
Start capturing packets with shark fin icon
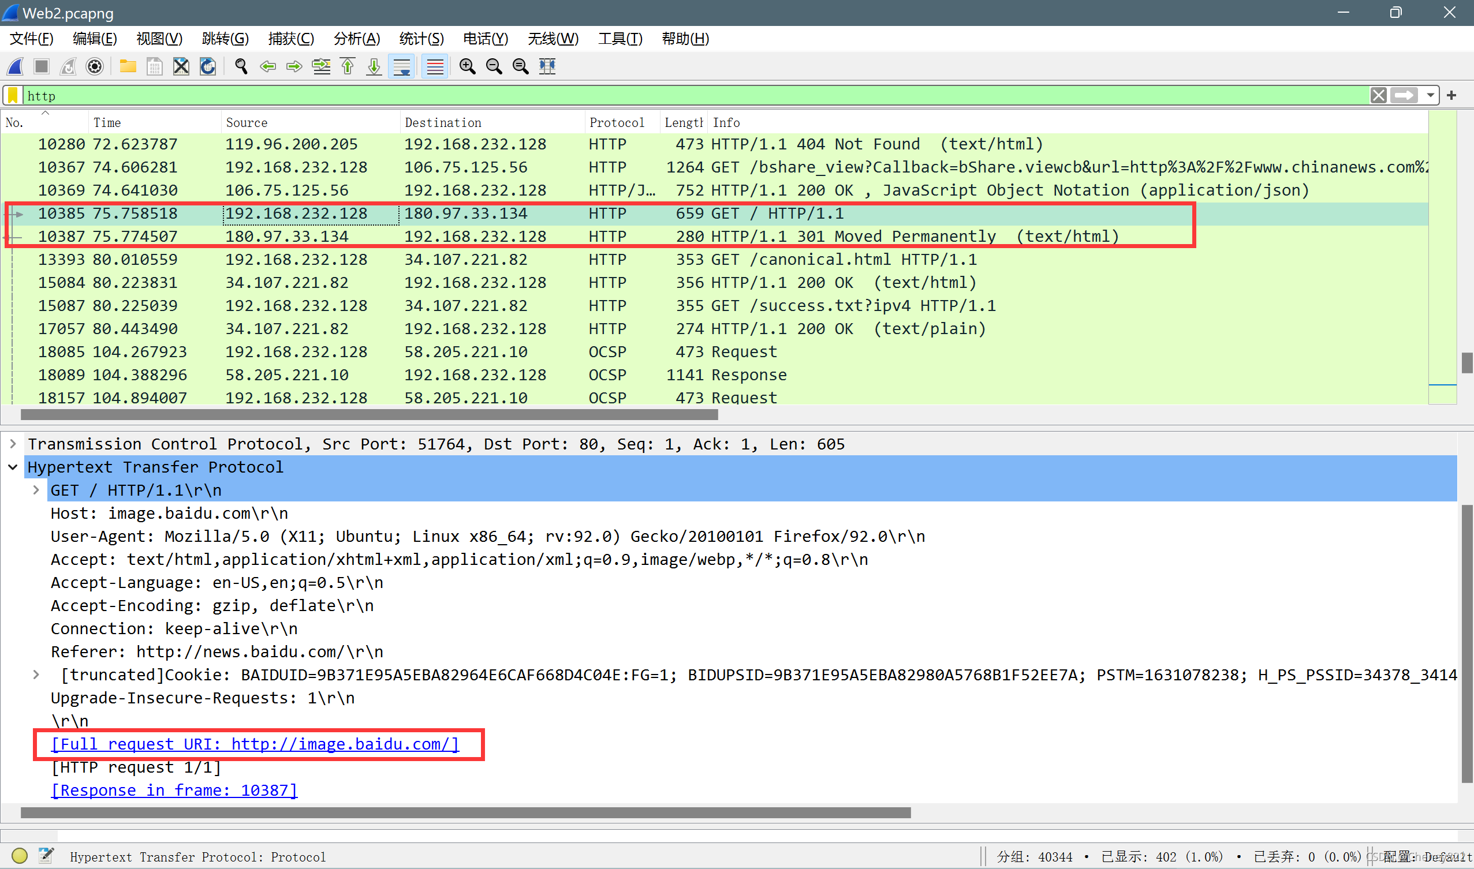[x=15, y=66]
